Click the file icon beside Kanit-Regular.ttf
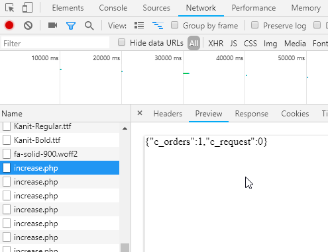The height and width of the screenshot is (252, 328). point(7,126)
